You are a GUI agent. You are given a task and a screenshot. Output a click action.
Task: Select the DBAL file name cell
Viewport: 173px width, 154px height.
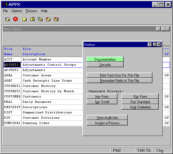12,102
